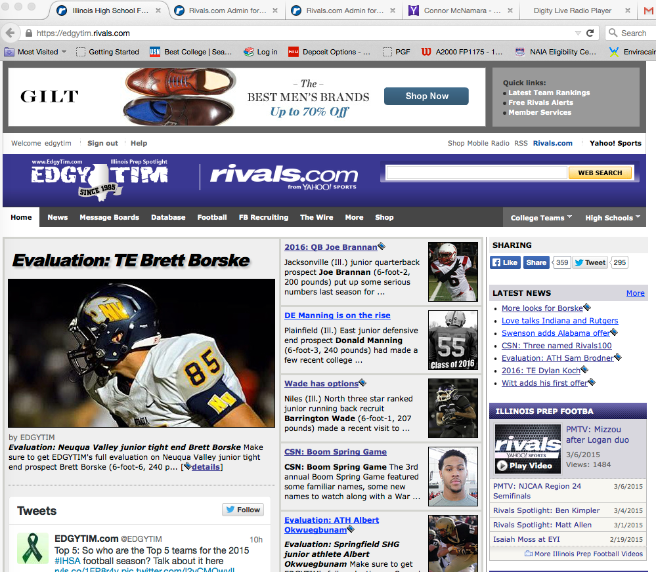656x572 pixels.
Task: Open NAIA Eligibility Center bookmark
Action: tap(556, 52)
